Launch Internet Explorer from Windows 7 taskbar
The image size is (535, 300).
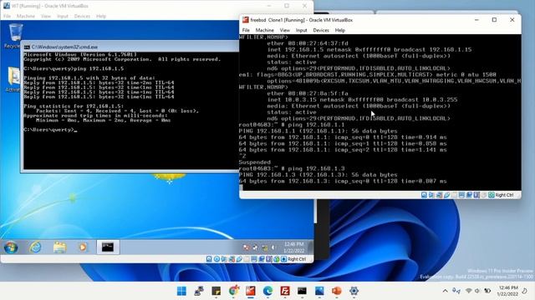[35, 247]
